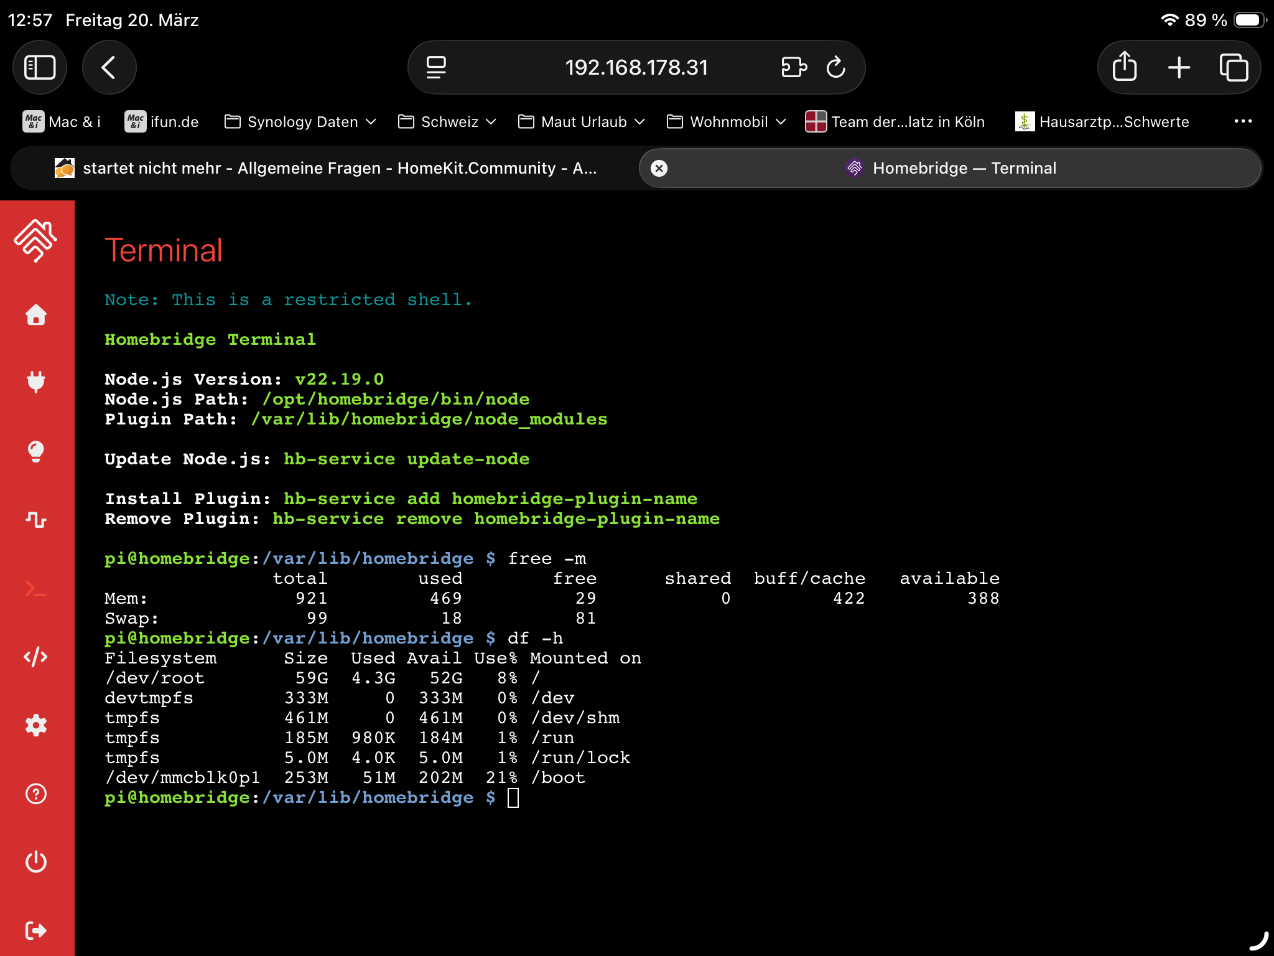Click the logout icon in sidebar
The width and height of the screenshot is (1274, 956).
(36, 930)
